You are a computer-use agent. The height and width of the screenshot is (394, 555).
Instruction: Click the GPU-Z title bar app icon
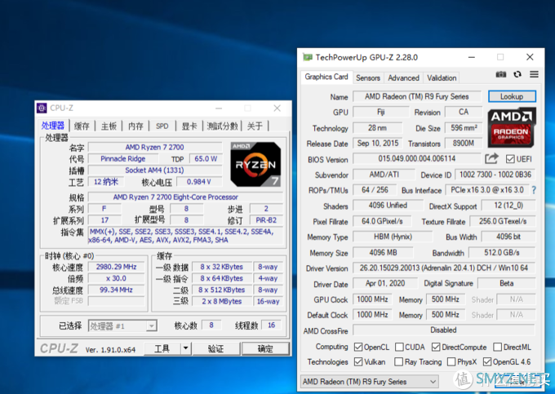(307, 57)
